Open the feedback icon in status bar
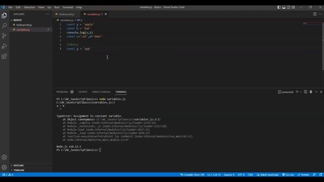Screen dimensions: 324x182 click(314, 174)
